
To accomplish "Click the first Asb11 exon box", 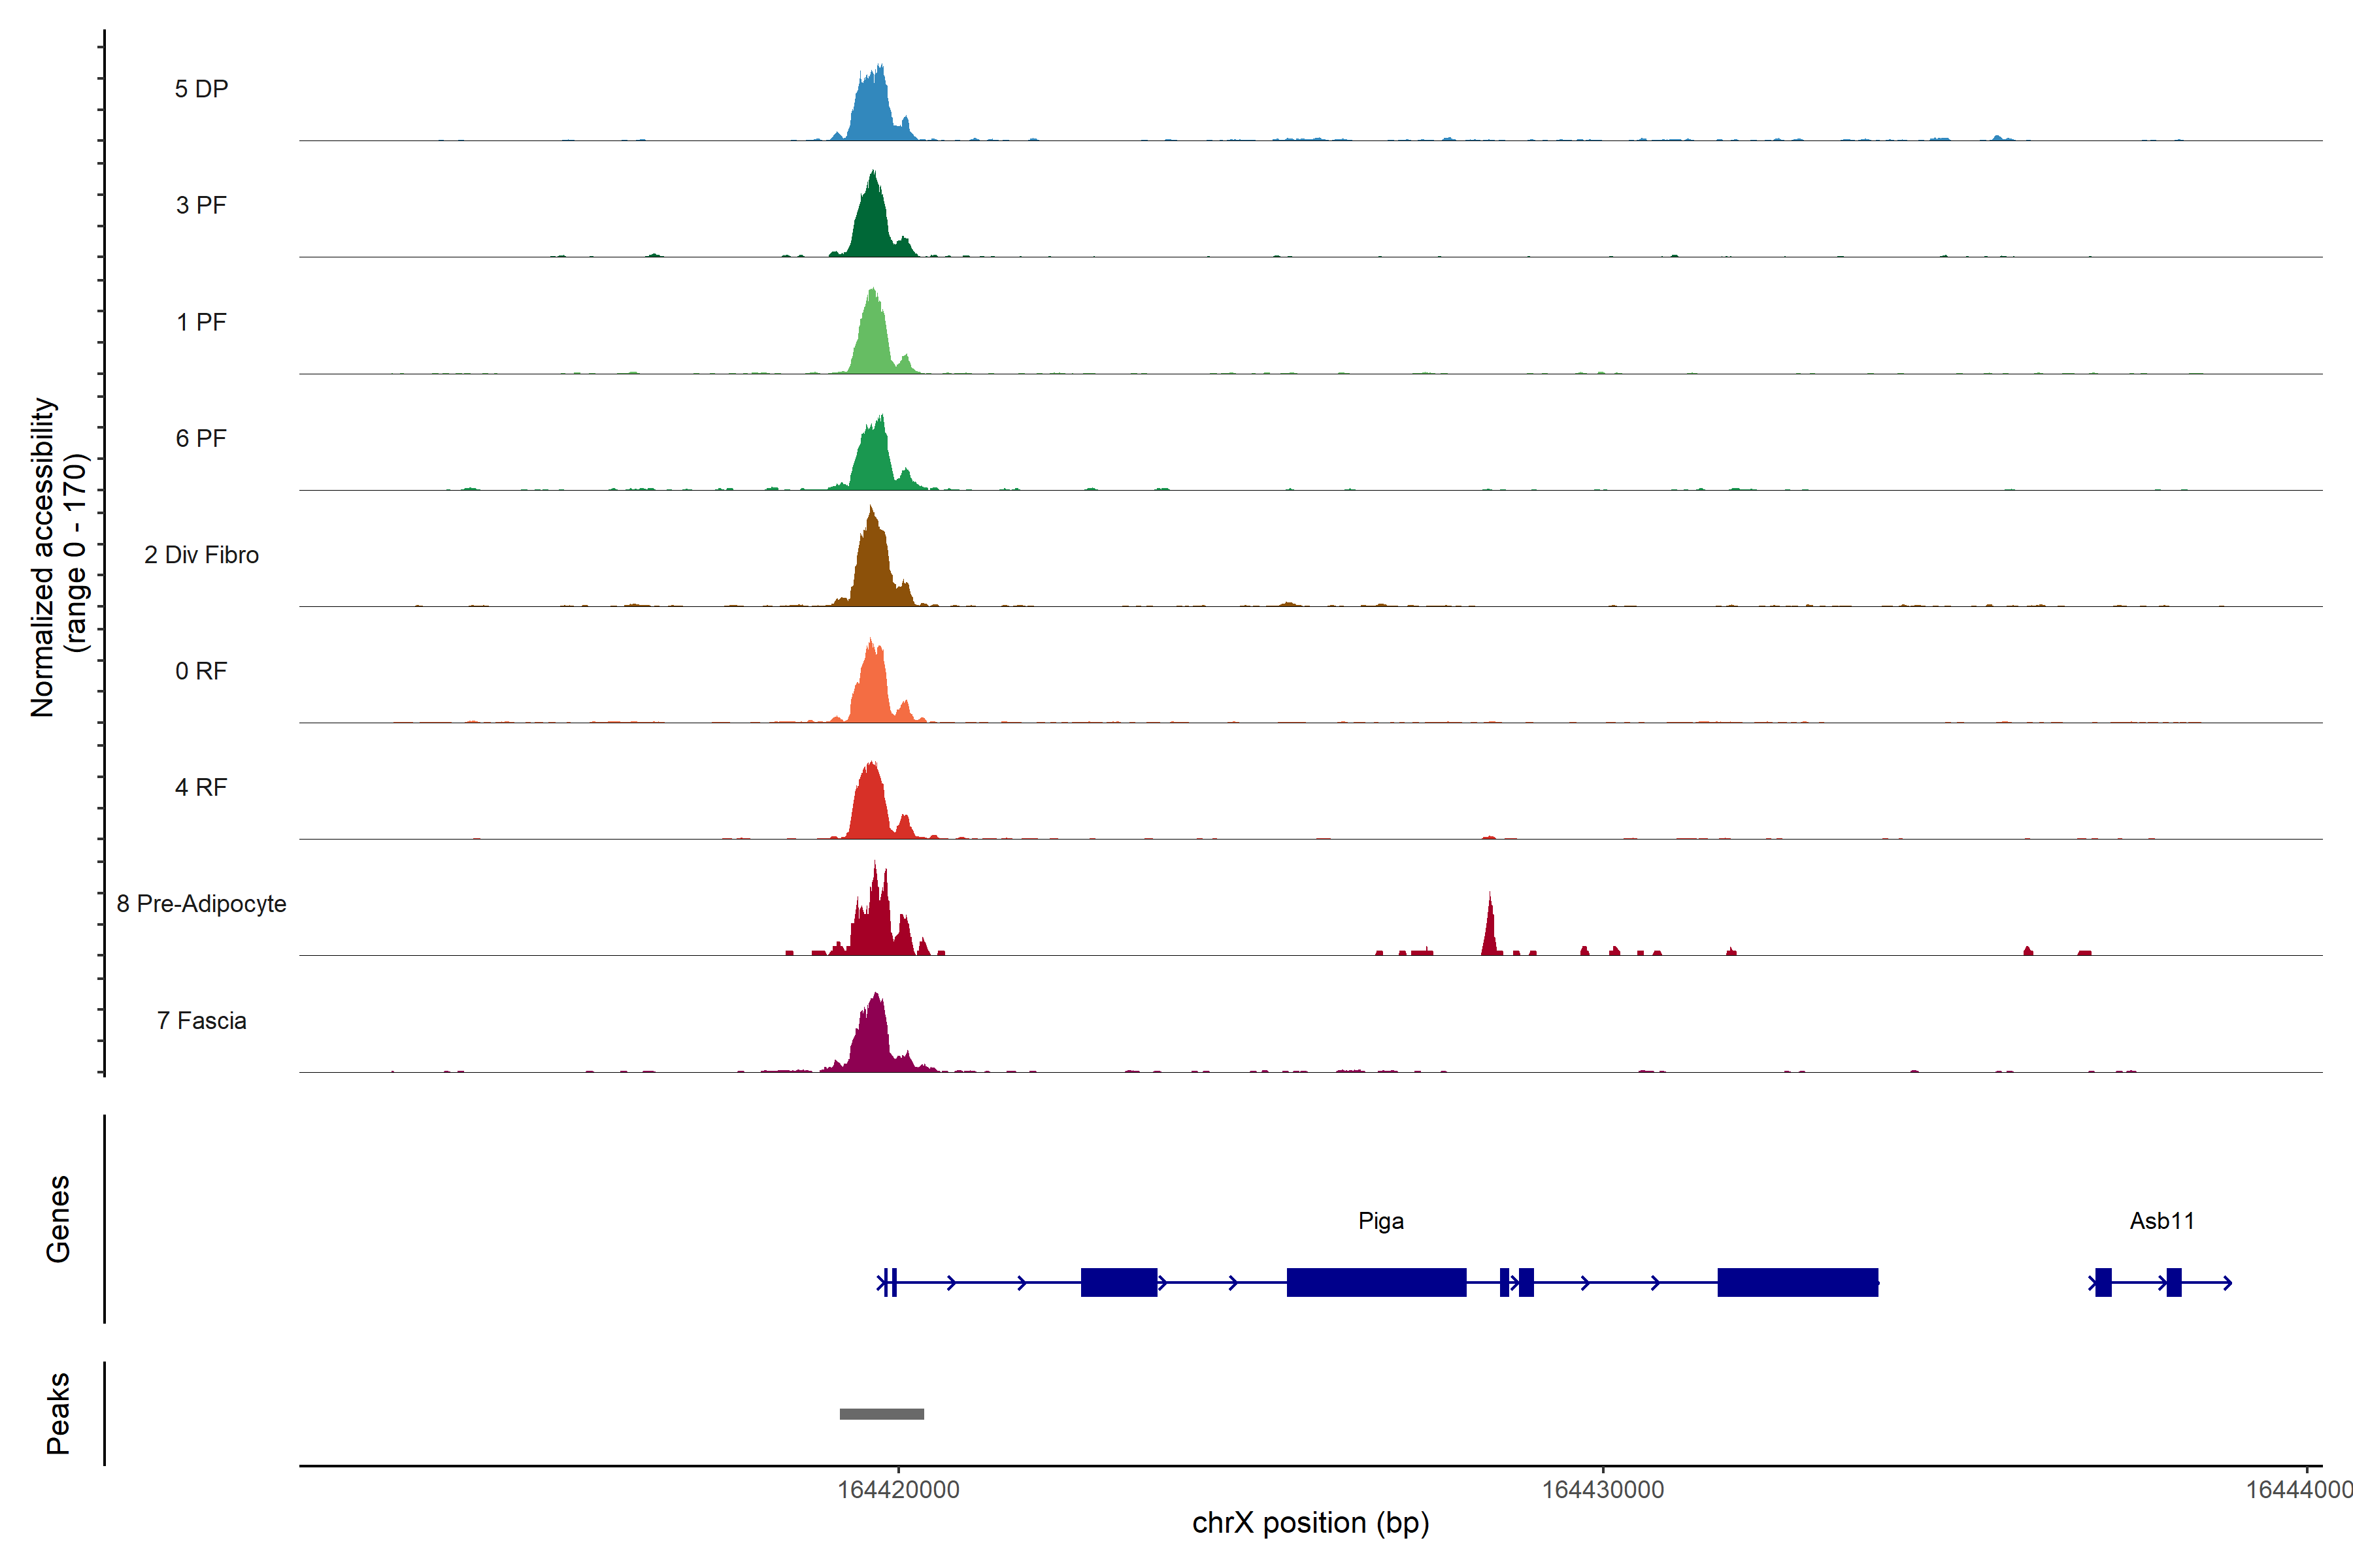I will coord(2103,1282).
